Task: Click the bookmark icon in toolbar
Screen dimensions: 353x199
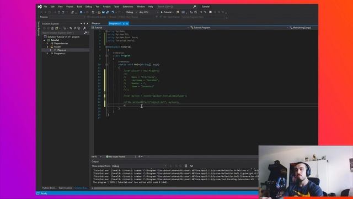Action: (x=211, y=12)
